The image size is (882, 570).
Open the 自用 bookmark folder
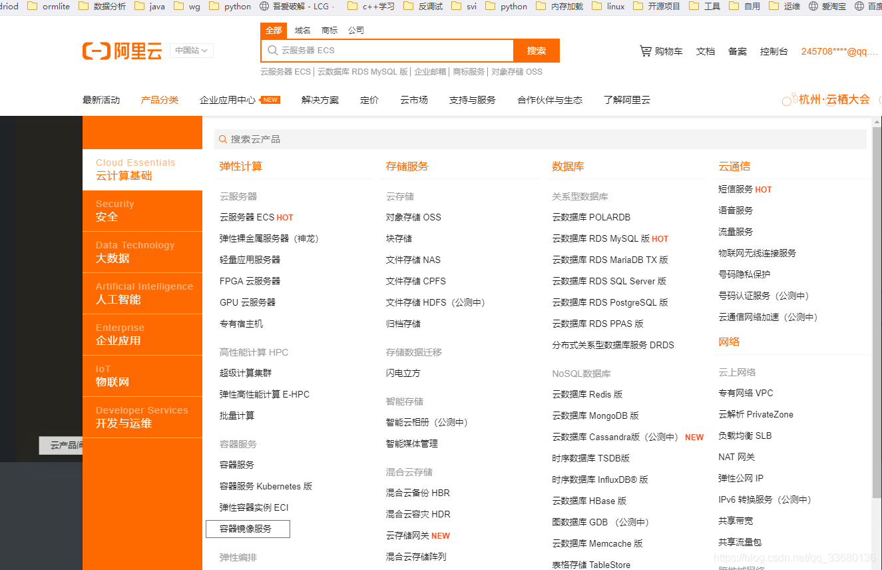click(744, 6)
